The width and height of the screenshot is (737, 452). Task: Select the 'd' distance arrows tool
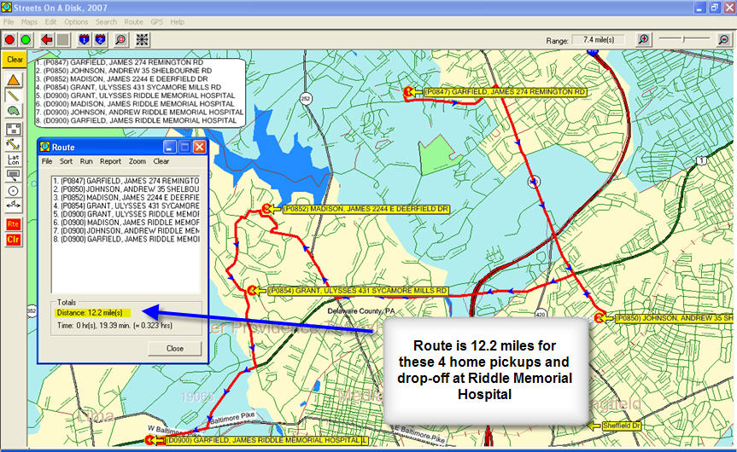click(x=13, y=206)
